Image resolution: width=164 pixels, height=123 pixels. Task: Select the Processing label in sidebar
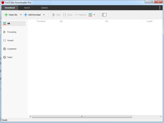tap(12, 32)
